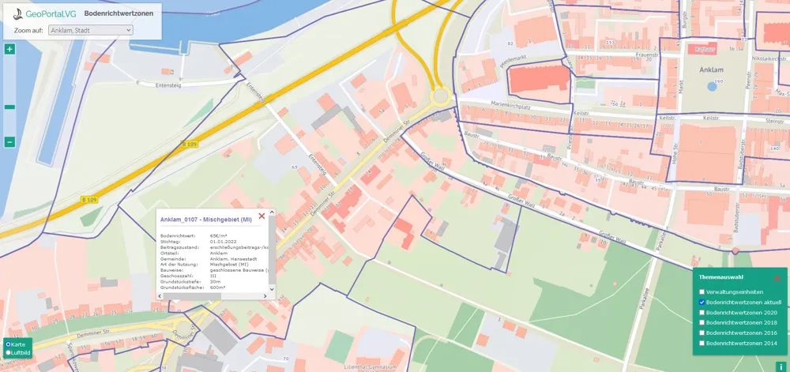Click the B 109 road shield

(x=188, y=144)
